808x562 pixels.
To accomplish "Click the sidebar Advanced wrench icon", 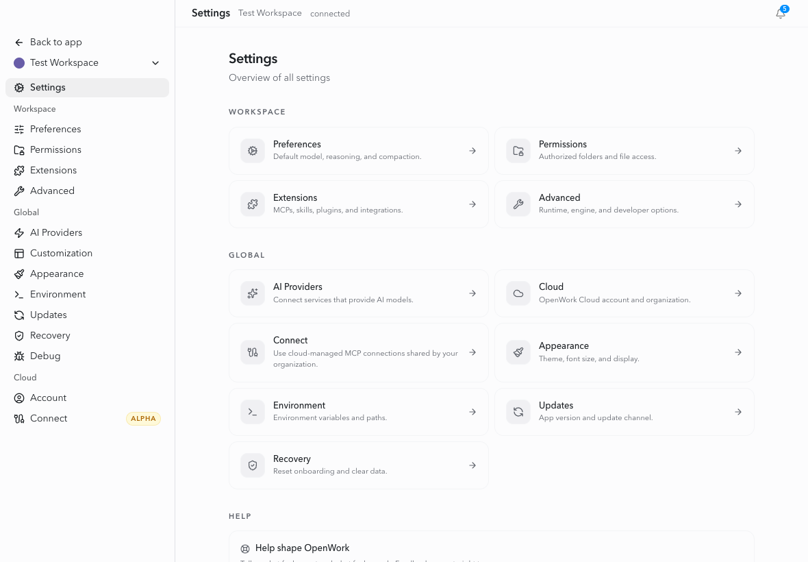I will coord(19,191).
